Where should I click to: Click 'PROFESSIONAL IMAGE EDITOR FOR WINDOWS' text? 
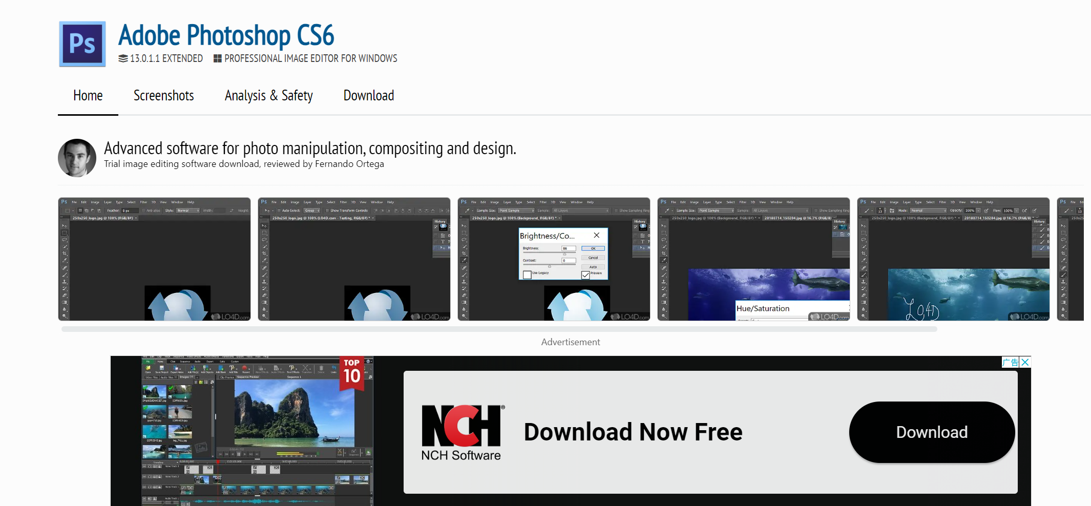point(311,58)
